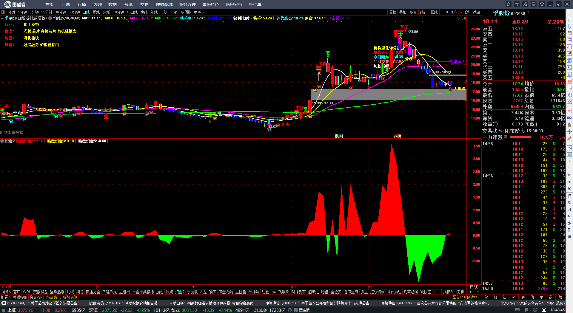Viewport: 573px width, 313px height.
Task: Click the 综合资讯 news link
Action: pyautogui.click(x=53, y=297)
